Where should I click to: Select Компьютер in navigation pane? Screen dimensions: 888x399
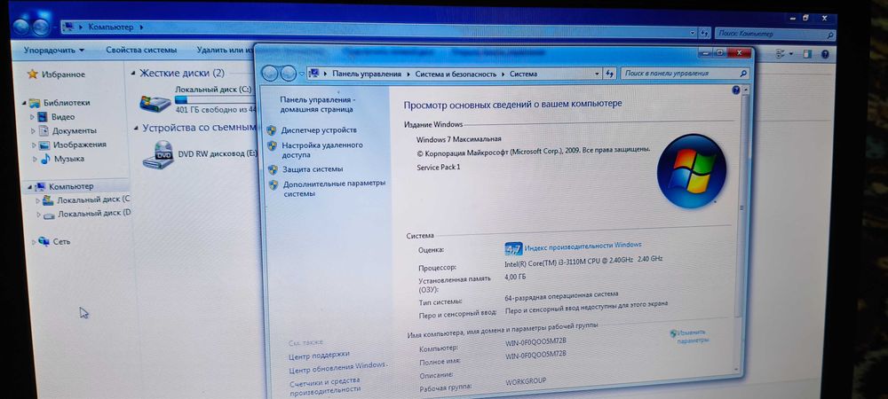tap(71, 186)
